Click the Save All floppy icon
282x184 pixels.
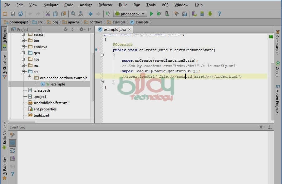[x=13, y=14]
